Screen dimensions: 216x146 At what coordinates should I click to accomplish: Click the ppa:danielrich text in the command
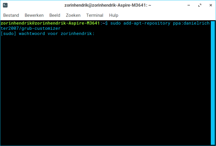point(191,23)
